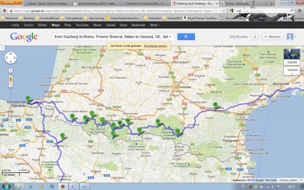This screenshot has height=190, width=304.
Task: Open YouTube in Google bar
Action: [x=82, y=25]
